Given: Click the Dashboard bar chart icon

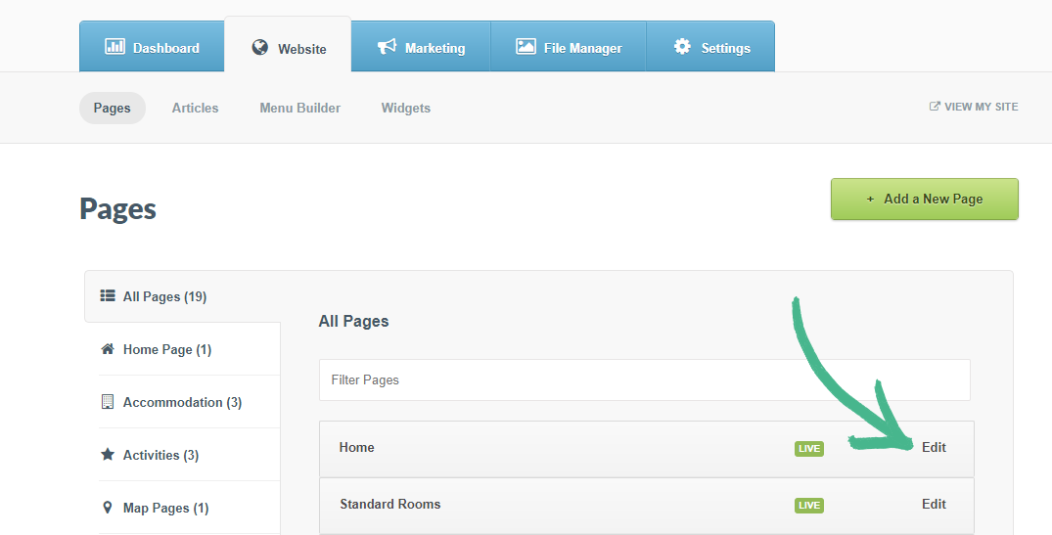Looking at the screenshot, I should 114,47.
